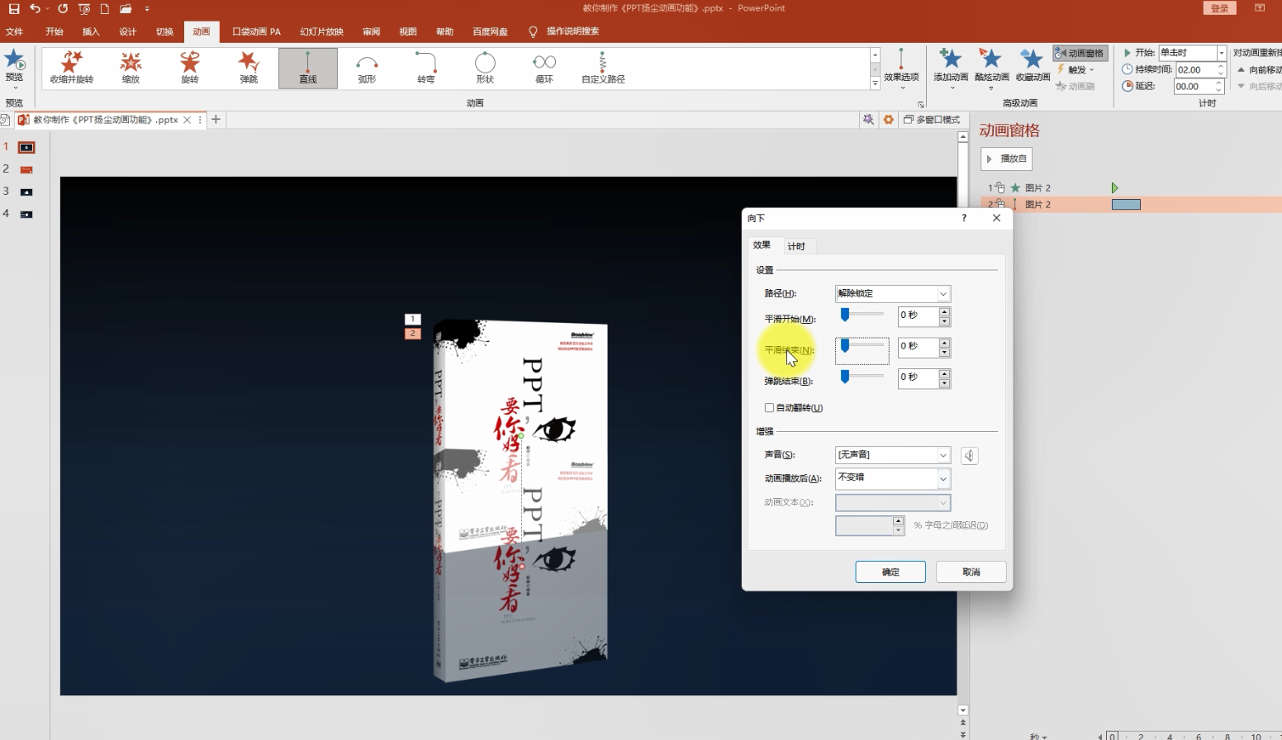Open the 触发 trigger dropdown

pyautogui.click(x=1075, y=69)
